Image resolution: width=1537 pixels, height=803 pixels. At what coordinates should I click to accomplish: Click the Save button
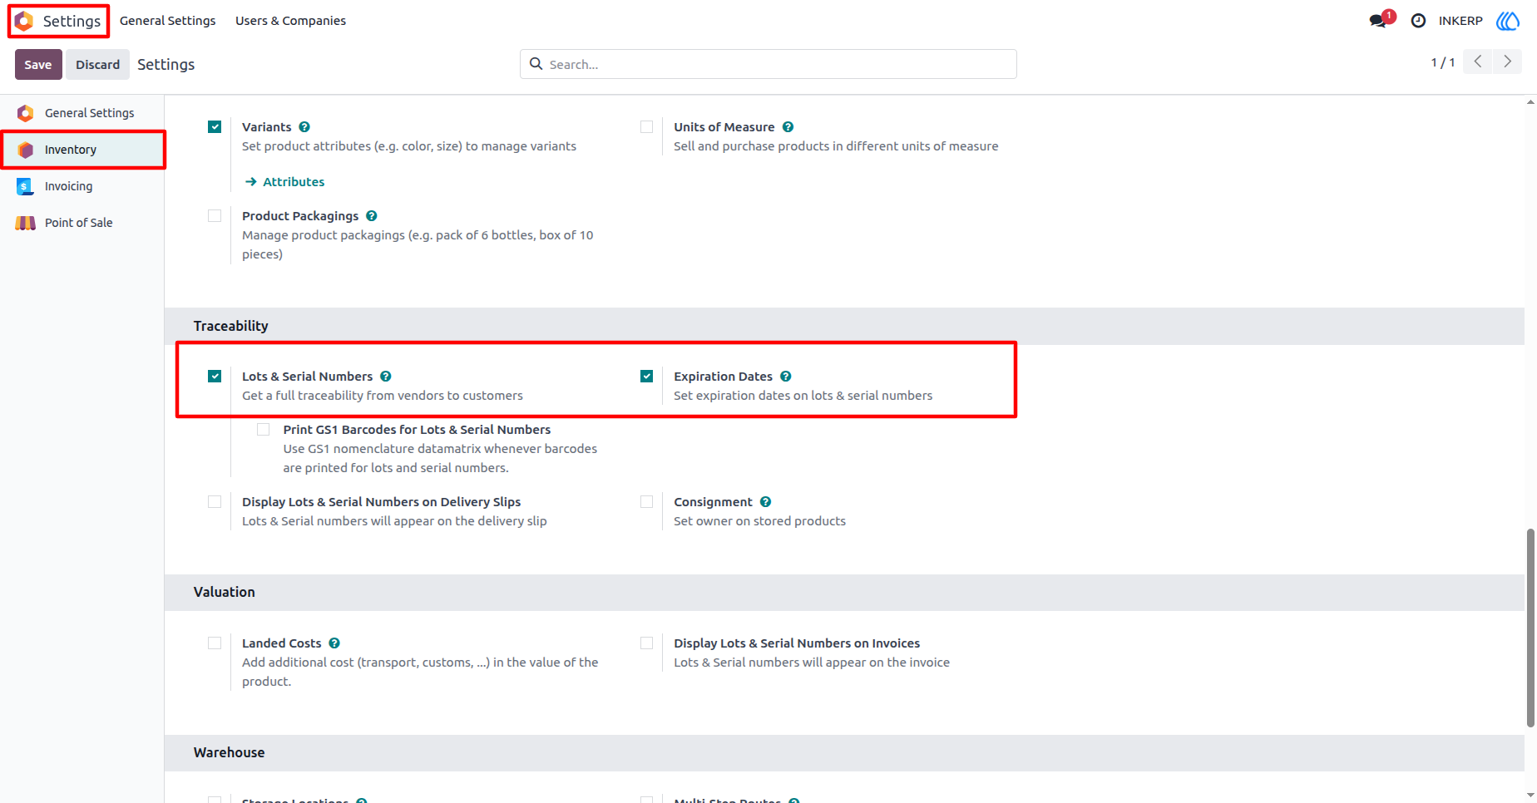pos(38,65)
